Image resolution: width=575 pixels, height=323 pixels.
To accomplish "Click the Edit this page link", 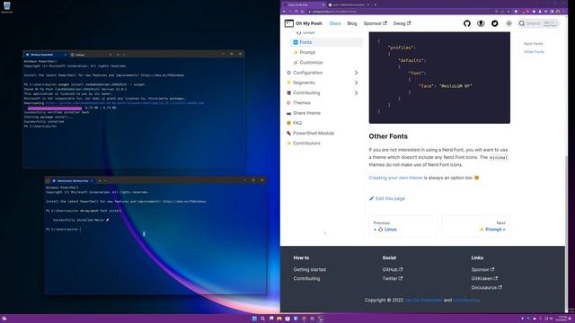I will pyautogui.click(x=387, y=198).
